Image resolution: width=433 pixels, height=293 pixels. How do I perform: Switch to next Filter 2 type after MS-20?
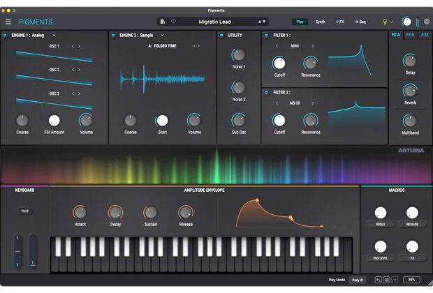tap(313, 103)
